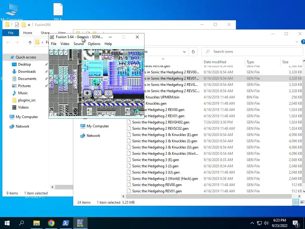The width and height of the screenshot is (305, 229).
Task: Click the Search roms input field
Action: point(252,52)
